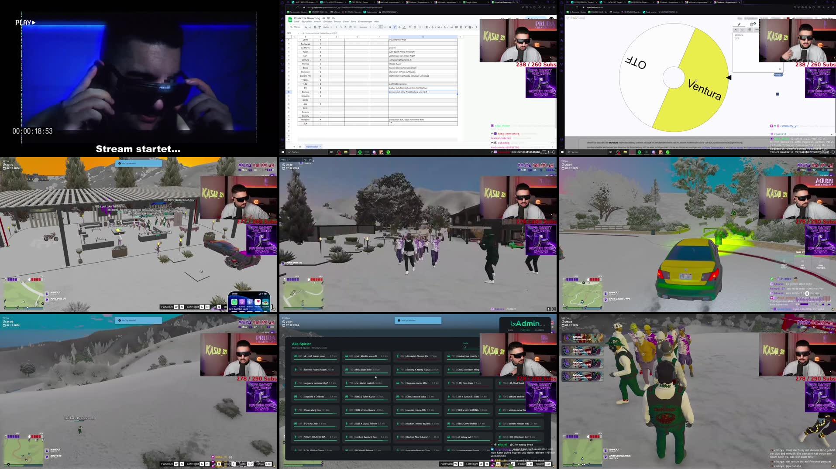Image resolution: width=836 pixels, height=469 pixels.
Task: Open the Erweiterungen menu in Sheets
Action: point(365,21)
